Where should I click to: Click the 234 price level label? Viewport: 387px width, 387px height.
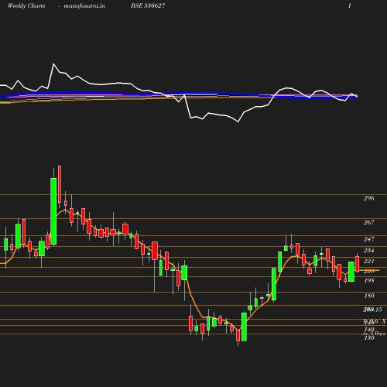[x=369, y=250]
